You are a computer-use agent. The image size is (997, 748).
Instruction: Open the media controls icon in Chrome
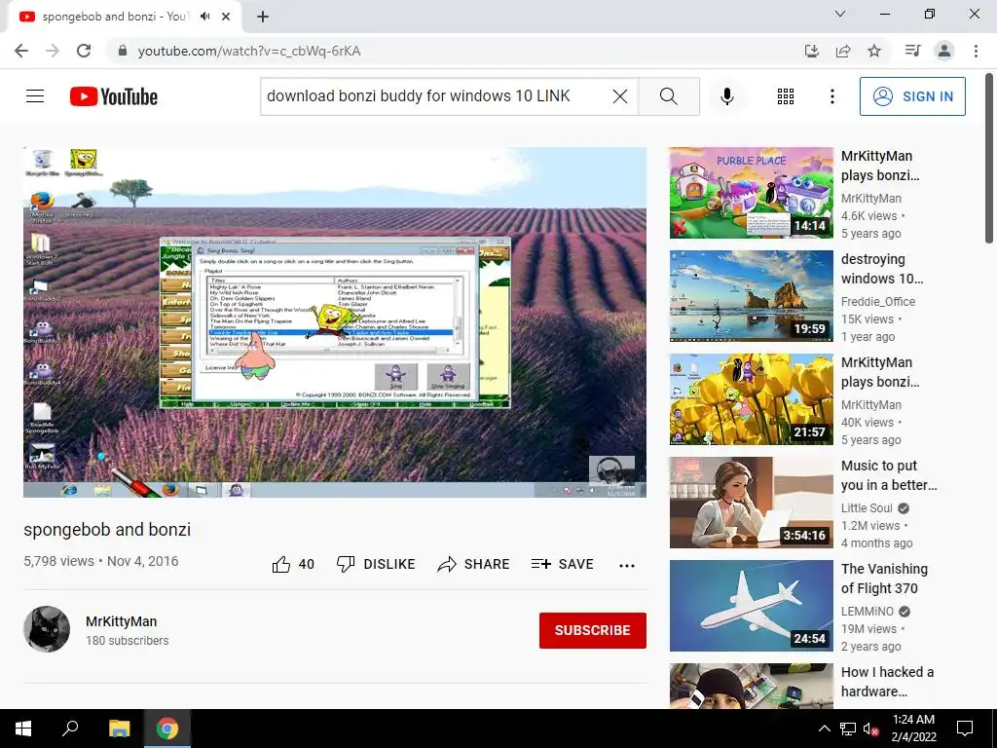pyautogui.click(x=912, y=51)
